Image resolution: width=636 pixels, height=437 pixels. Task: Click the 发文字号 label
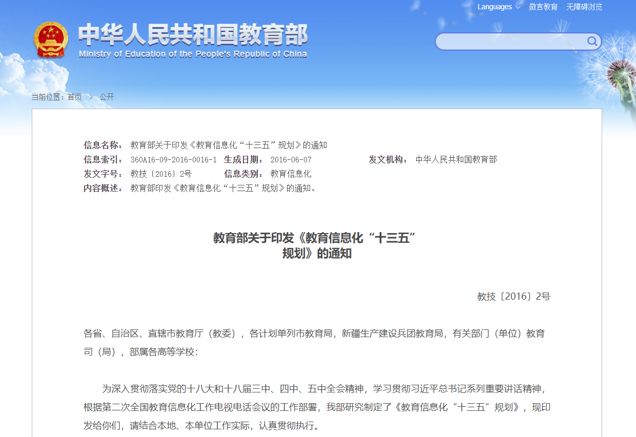pos(103,174)
